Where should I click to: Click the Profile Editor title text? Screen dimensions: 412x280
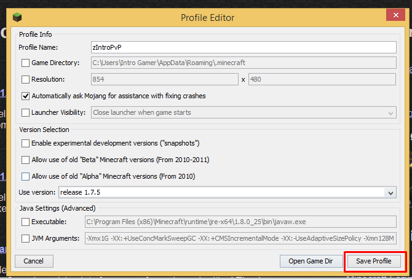pyautogui.click(x=208, y=18)
